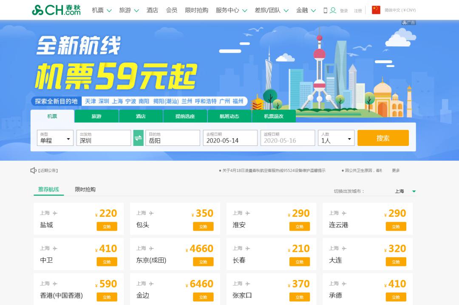Viewport: 459px width, 305px height.
Task: Click the 淮安 price ¥290
Action: point(299,213)
